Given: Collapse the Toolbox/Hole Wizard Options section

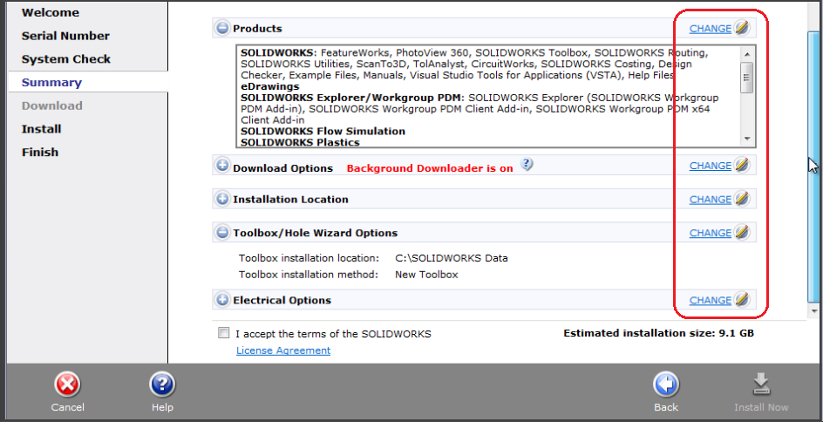Looking at the screenshot, I should pyautogui.click(x=222, y=233).
